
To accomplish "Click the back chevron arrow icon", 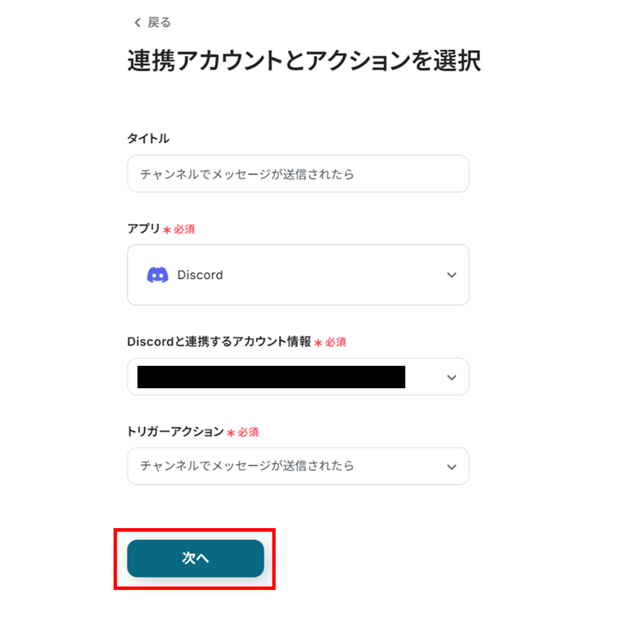I will tap(138, 23).
